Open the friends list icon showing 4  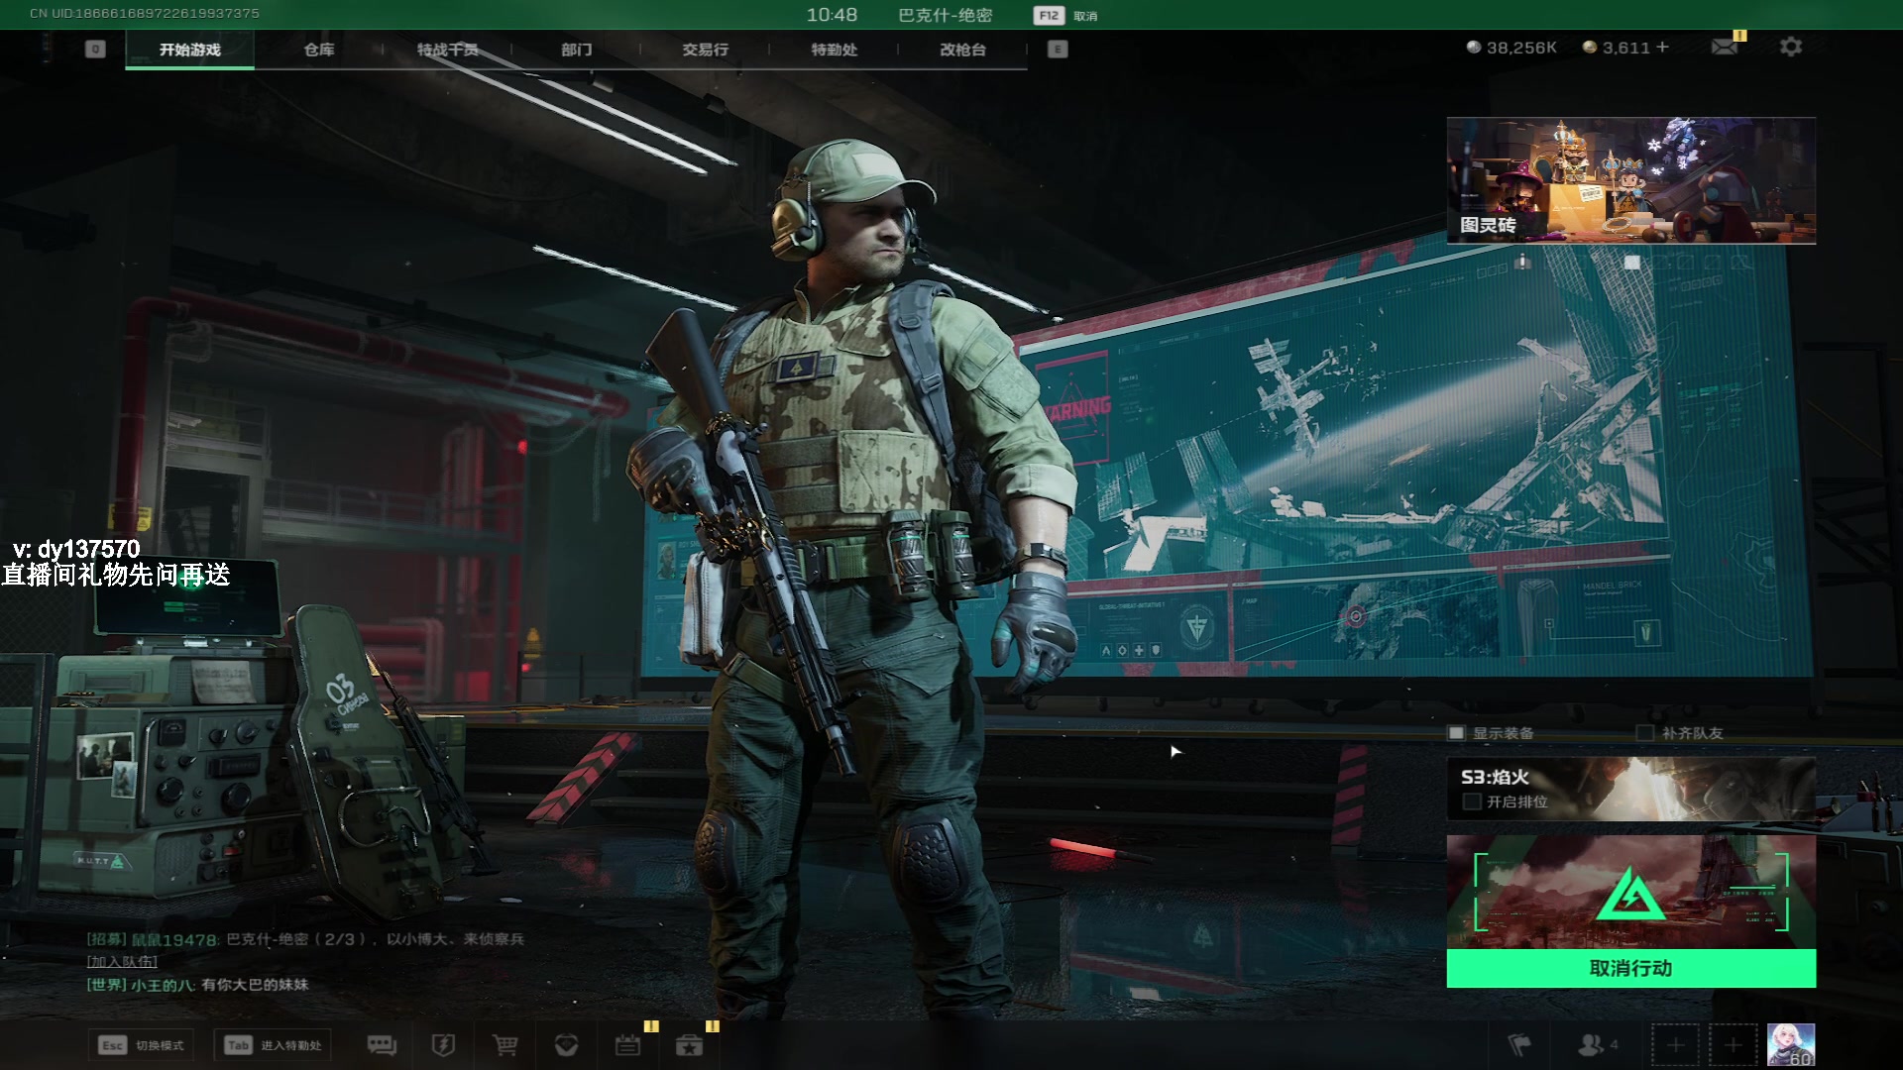point(1597,1045)
